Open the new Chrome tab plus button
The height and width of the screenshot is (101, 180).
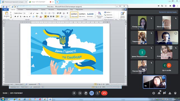(x=57, y=2)
